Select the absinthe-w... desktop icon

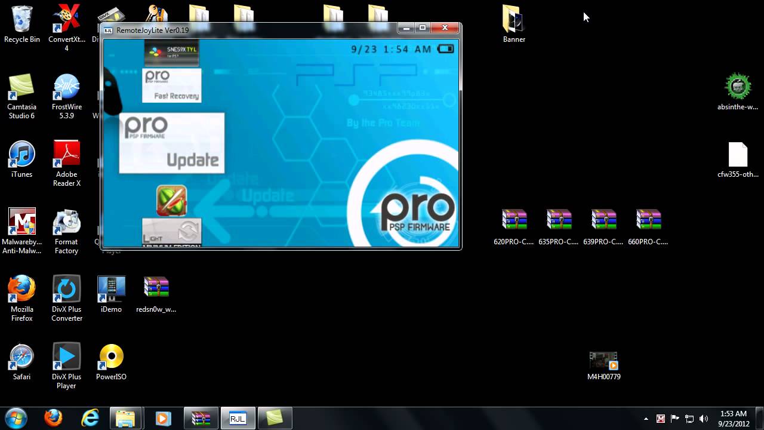point(738,92)
